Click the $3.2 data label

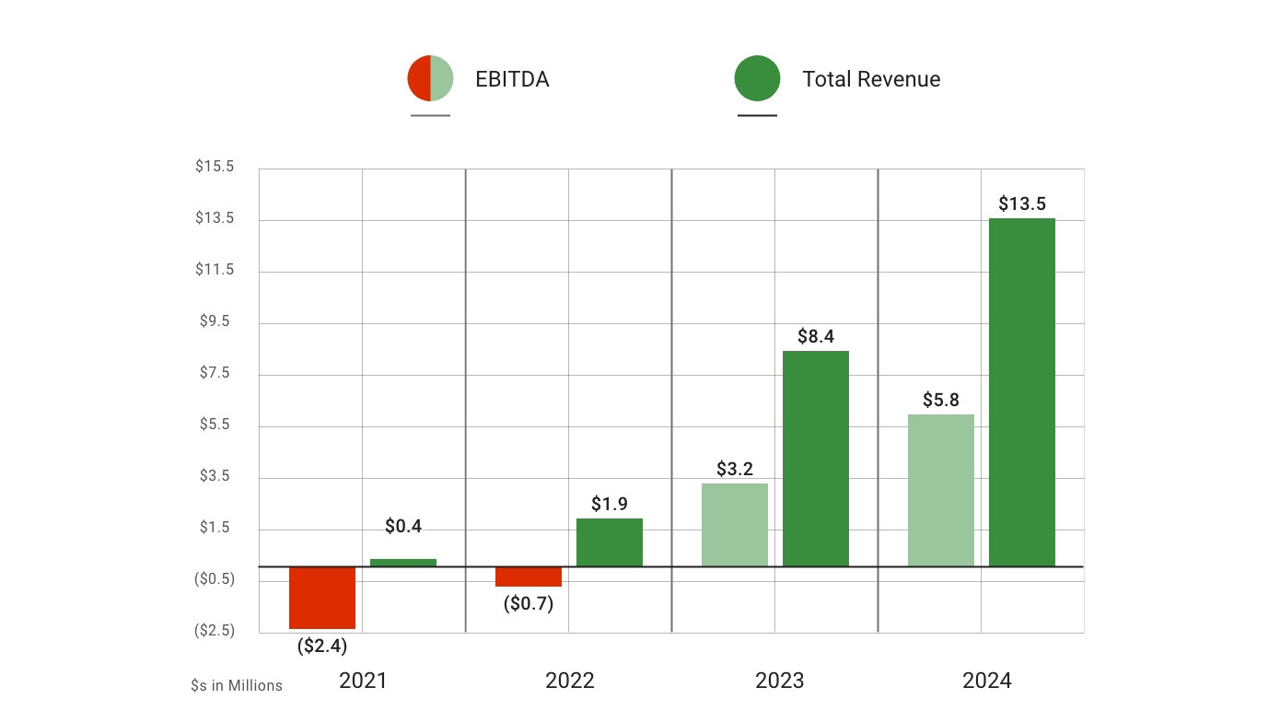(x=735, y=469)
